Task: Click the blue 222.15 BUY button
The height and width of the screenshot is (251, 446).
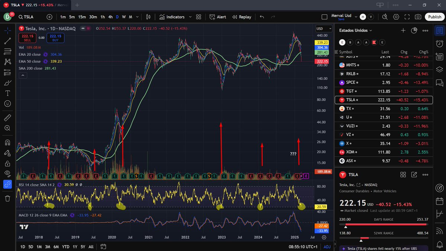Action: (56, 38)
